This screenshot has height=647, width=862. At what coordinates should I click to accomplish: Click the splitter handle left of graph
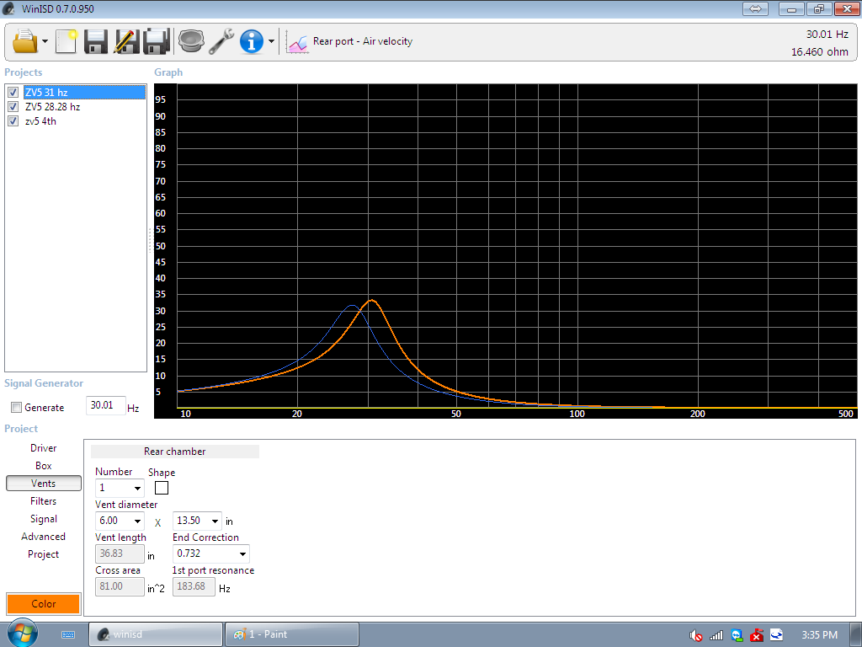pyautogui.click(x=150, y=240)
